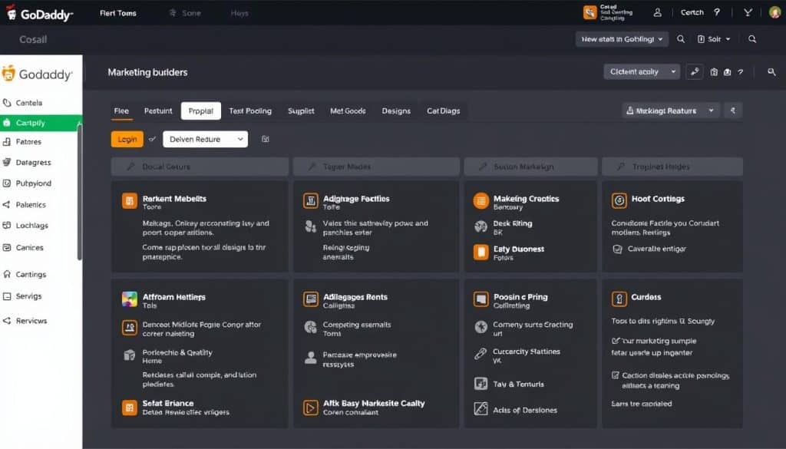Image resolution: width=786 pixels, height=449 pixels.
Task: Click the search icon in Marketing builders header
Action: [x=771, y=72]
